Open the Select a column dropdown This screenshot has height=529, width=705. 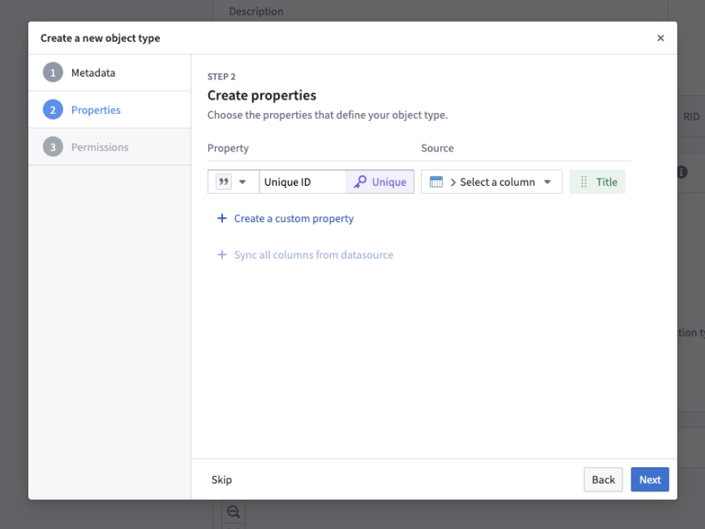point(492,182)
